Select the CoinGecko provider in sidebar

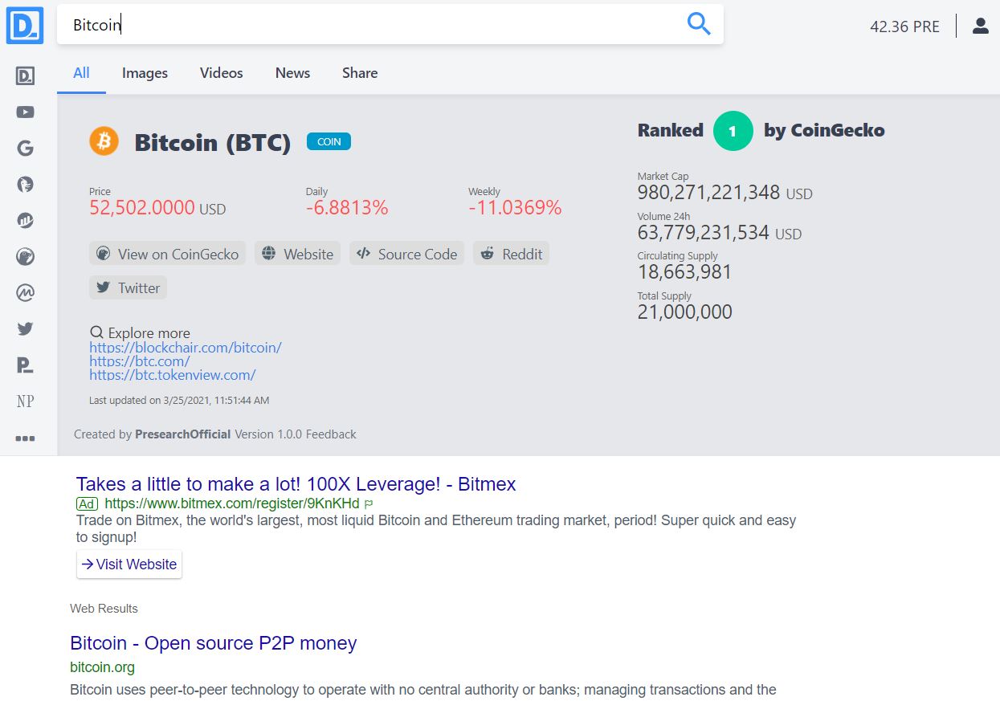pos(26,256)
